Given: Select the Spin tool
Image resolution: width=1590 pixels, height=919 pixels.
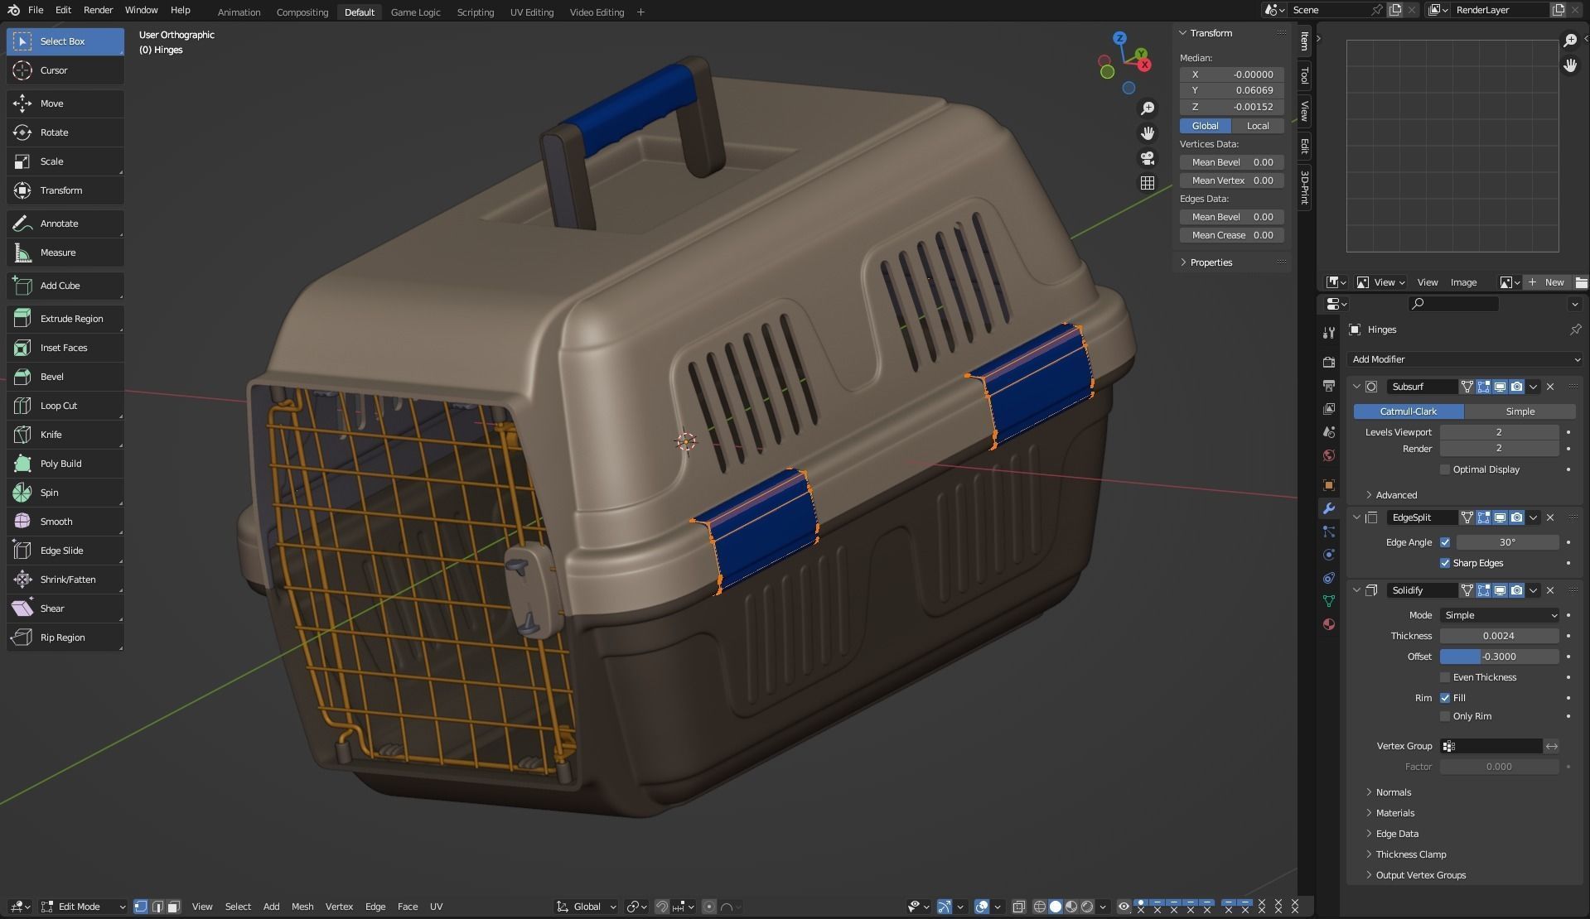Looking at the screenshot, I should click(x=65, y=493).
